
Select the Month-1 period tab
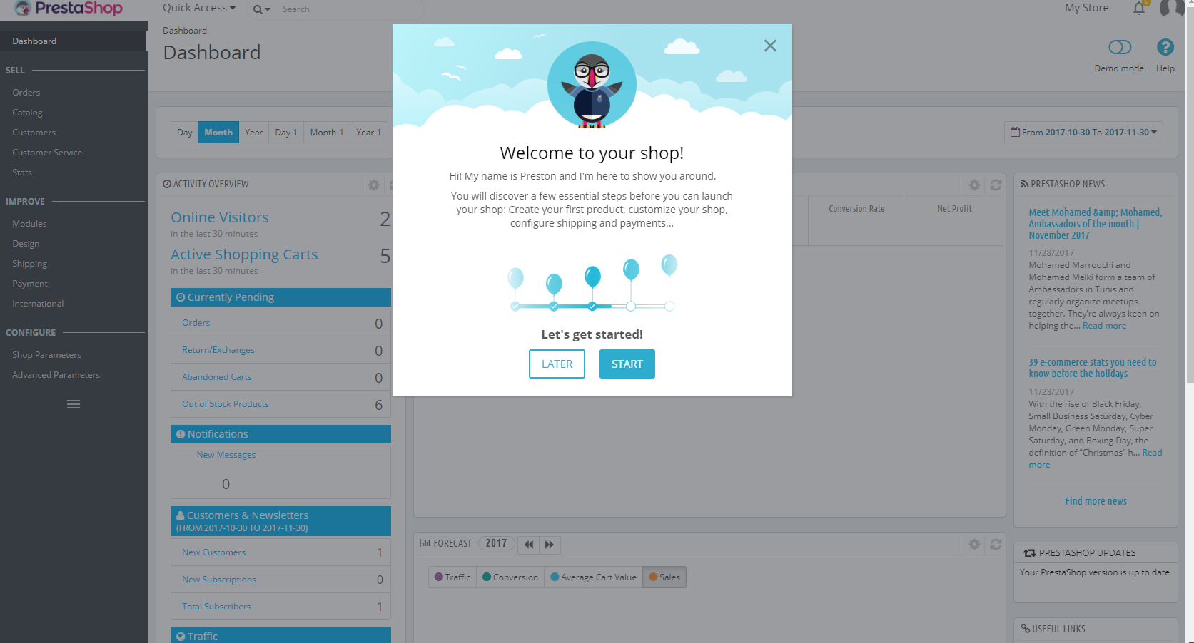tap(327, 133)
